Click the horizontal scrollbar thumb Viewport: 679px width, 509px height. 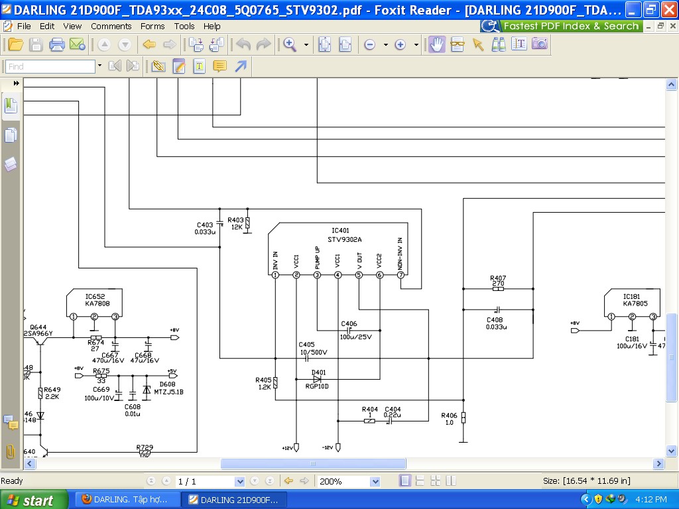coord(313,463)
